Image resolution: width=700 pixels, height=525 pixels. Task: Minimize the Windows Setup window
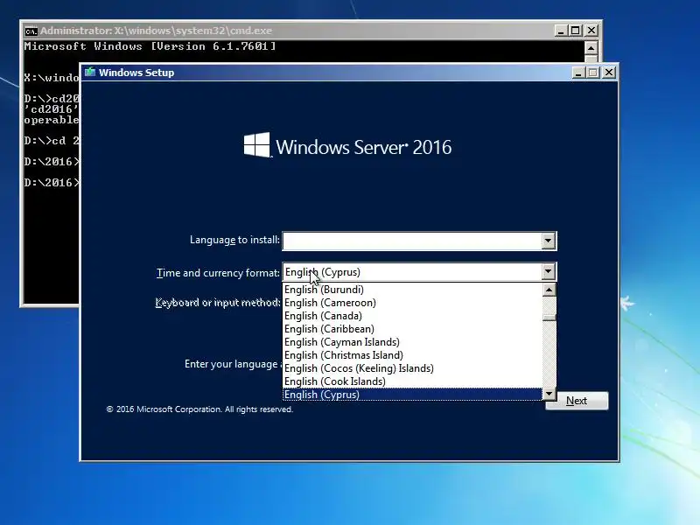(x=578, y=73)
